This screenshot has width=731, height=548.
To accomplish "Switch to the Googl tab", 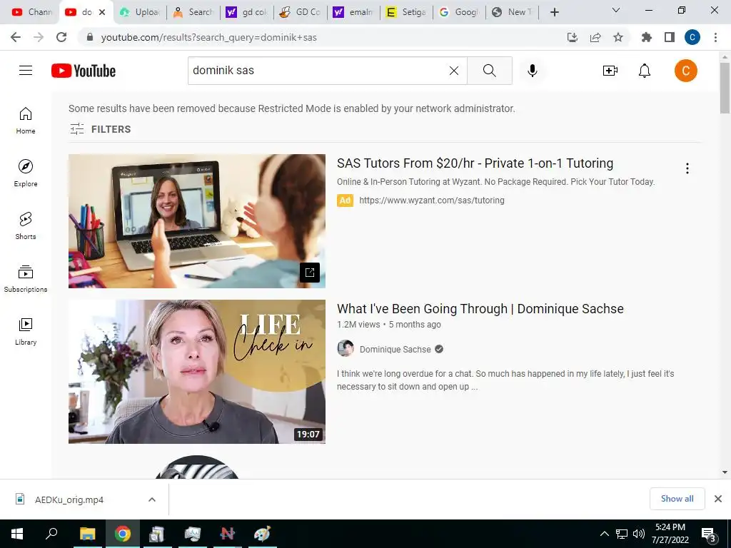I will pyautogui.click(x=459, y=12).
